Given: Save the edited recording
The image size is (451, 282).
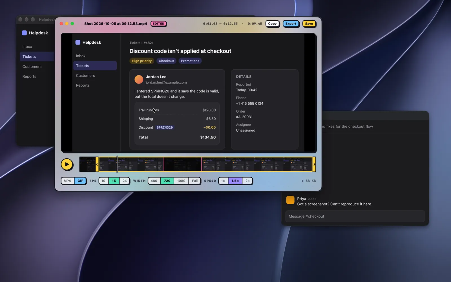Looking at the screenshot, I should 309,24.
